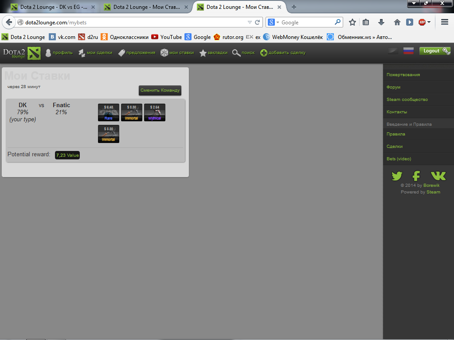Click the Borewik author link

coord(431,185)
